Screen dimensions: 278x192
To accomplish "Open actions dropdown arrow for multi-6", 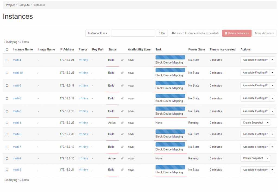I will (x=272, y=85).
